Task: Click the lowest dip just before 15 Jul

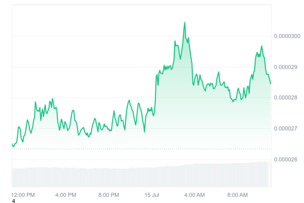Action: coord(144,132)
